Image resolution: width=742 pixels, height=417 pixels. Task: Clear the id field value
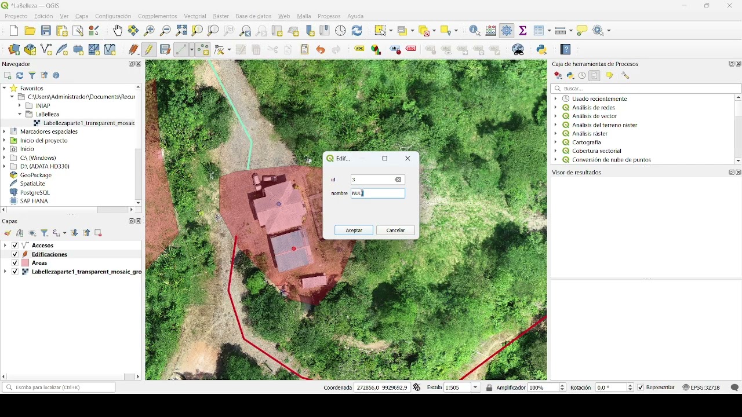click(x=399, y=180)
